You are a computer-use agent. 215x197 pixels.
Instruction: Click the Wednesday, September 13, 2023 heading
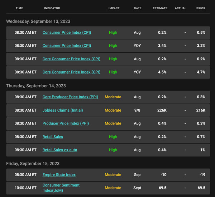(38, 22)
